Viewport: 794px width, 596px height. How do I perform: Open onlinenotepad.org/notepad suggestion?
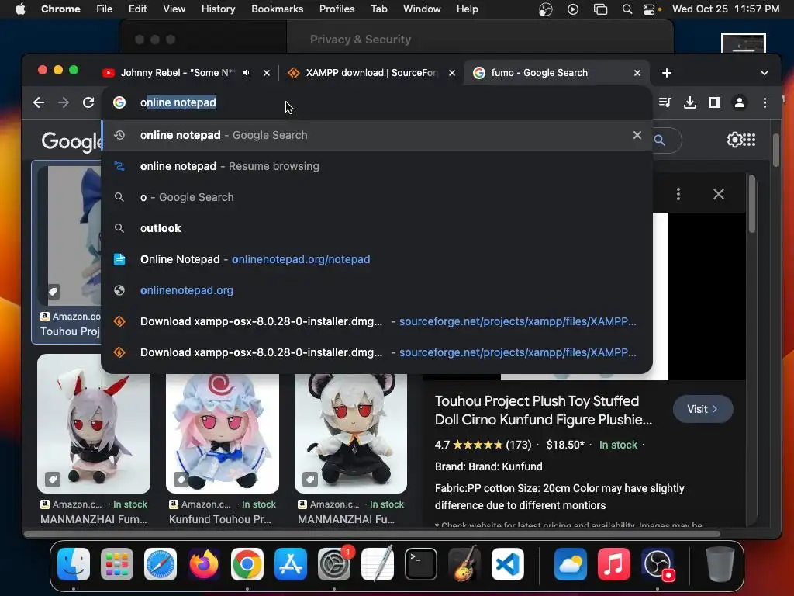click(377, 259)
